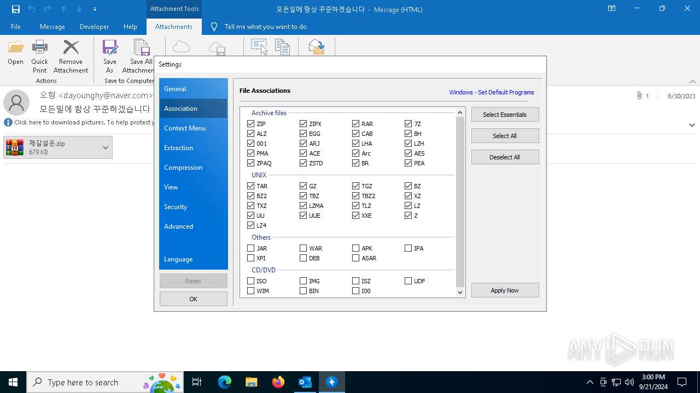The width and height of the screenshot is (700, 393).
Task: Check the ISO file association
Action: tap(251, 281)
